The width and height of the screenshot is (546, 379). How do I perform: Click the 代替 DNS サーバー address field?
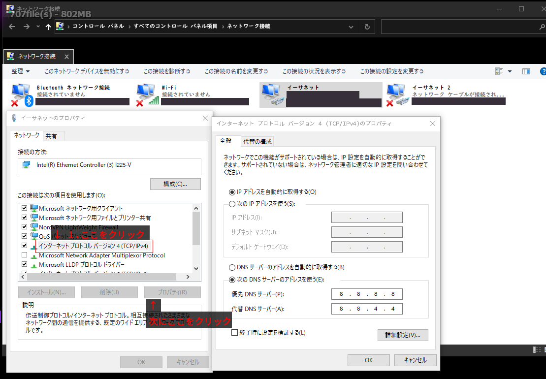pyautogui.click(x=367, y=309)
